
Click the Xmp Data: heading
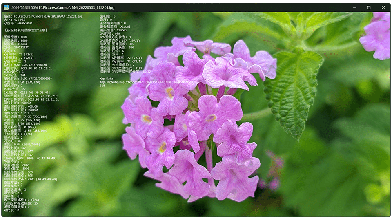click(x=107, y=79)
